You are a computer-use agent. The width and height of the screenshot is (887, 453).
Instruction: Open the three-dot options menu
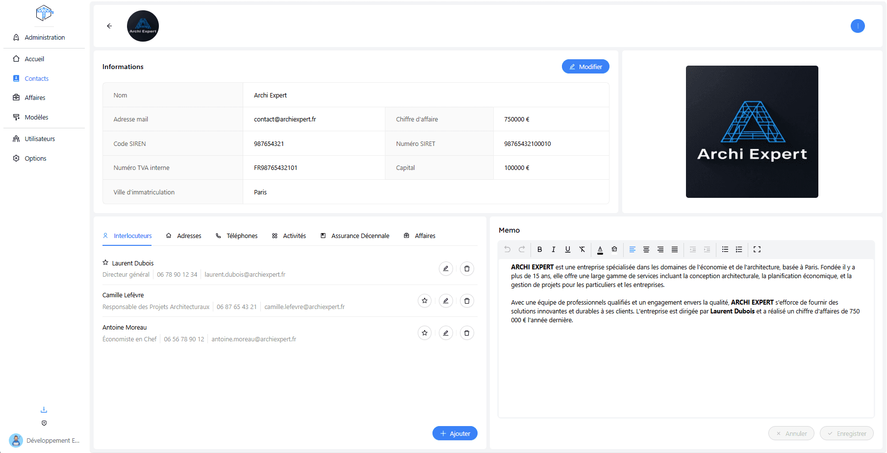pos(858,26)
